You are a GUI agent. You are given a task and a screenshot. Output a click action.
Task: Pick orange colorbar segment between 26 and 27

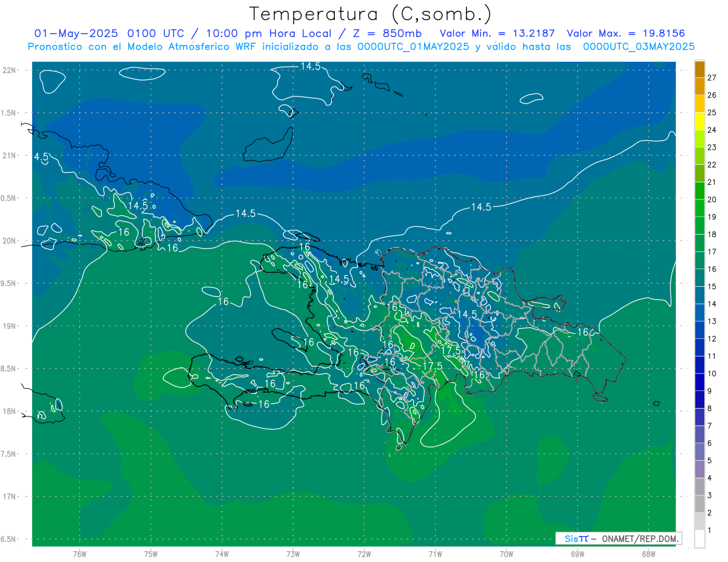[699, 86]
